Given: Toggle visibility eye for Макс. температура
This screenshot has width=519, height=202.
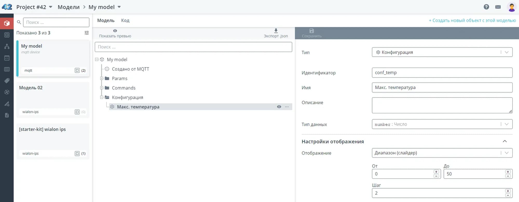Looking at the screenshot, I should click(279, 107).
